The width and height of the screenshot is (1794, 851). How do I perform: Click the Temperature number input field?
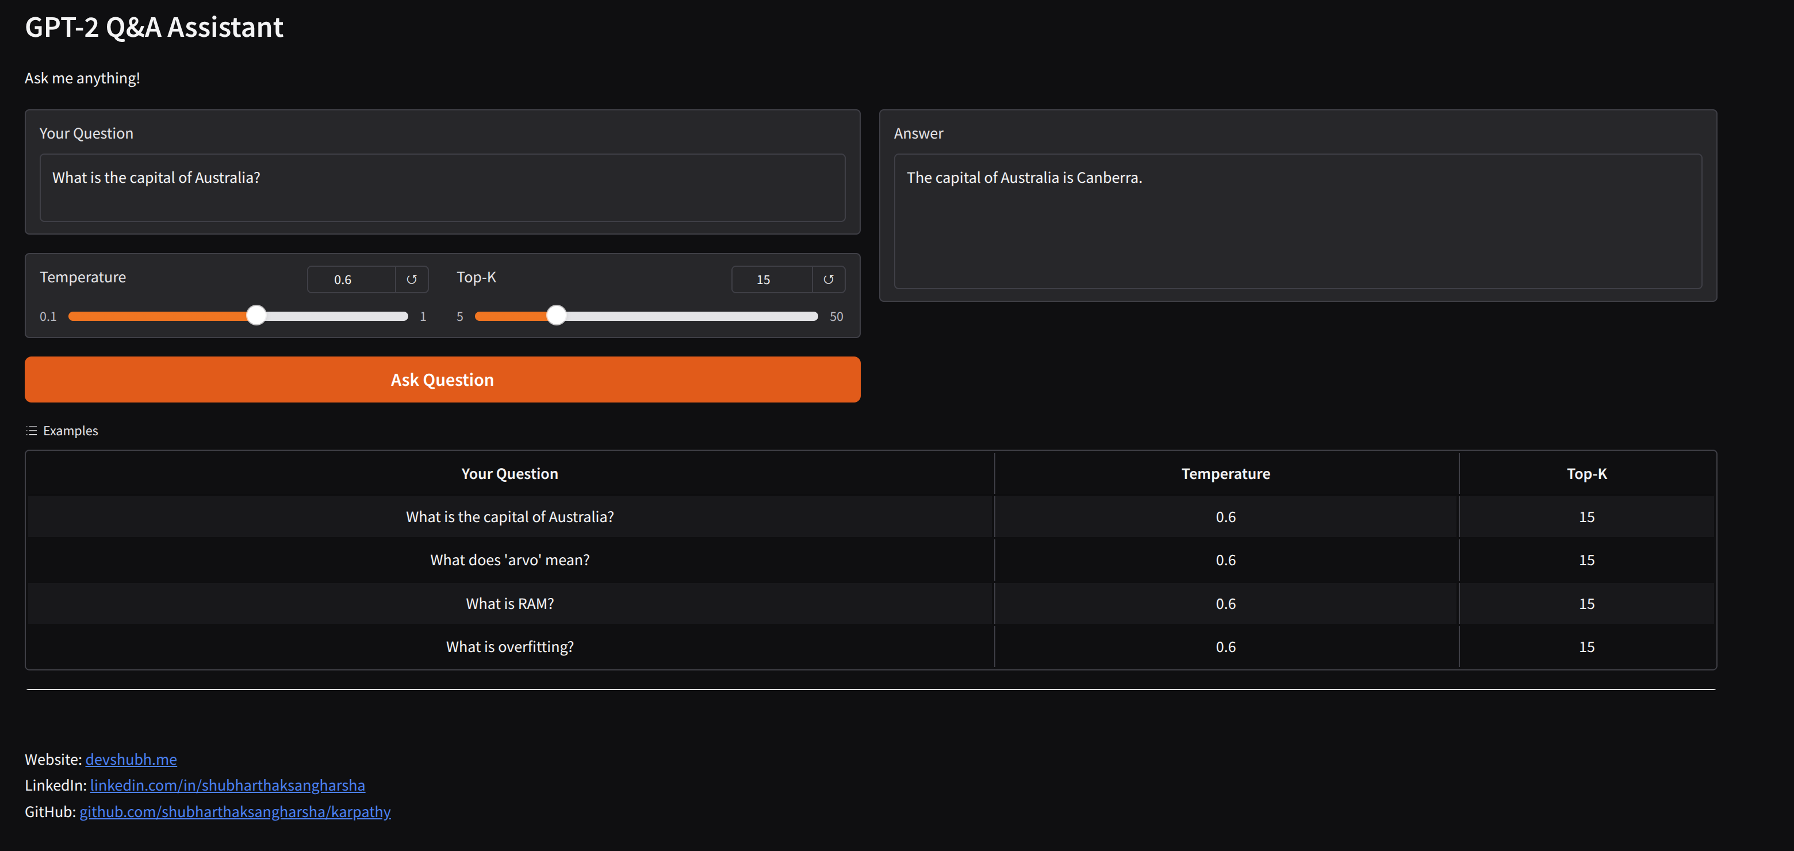coord(352,279)
